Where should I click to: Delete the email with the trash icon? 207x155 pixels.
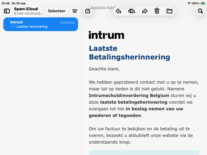point(157,11)
